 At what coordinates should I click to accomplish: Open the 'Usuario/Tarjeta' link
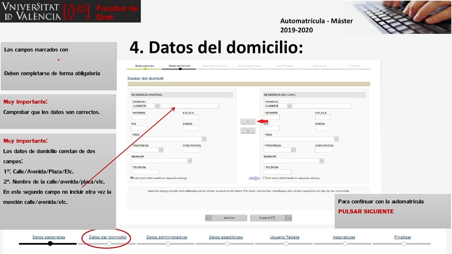click(285, 237)
